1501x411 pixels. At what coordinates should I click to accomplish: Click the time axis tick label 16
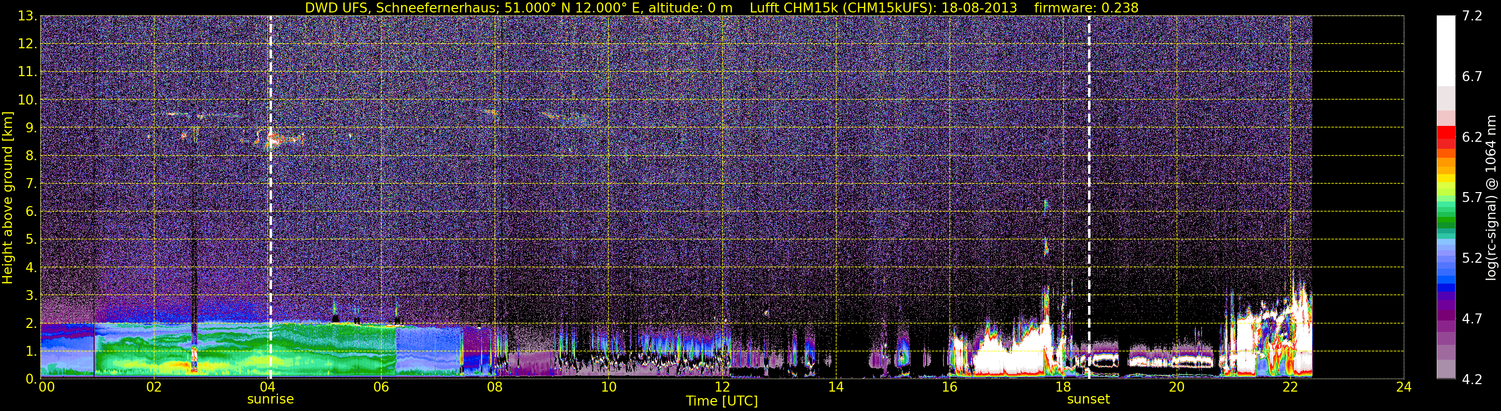point(949,387)
